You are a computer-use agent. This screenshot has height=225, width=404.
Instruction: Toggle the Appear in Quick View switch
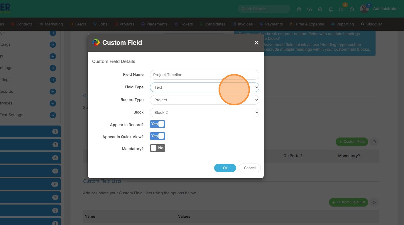click(x=158, y=136)
